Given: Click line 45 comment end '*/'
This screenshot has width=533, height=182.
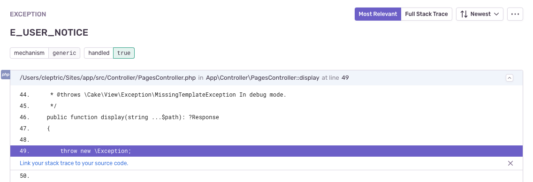Looking at the screenshot, I should pos(53,106).
